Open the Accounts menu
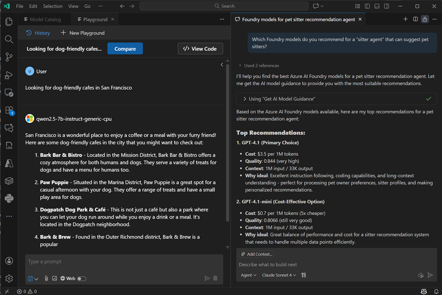The width and height of the screenshot is (442, 295). (x=9, y=261)
